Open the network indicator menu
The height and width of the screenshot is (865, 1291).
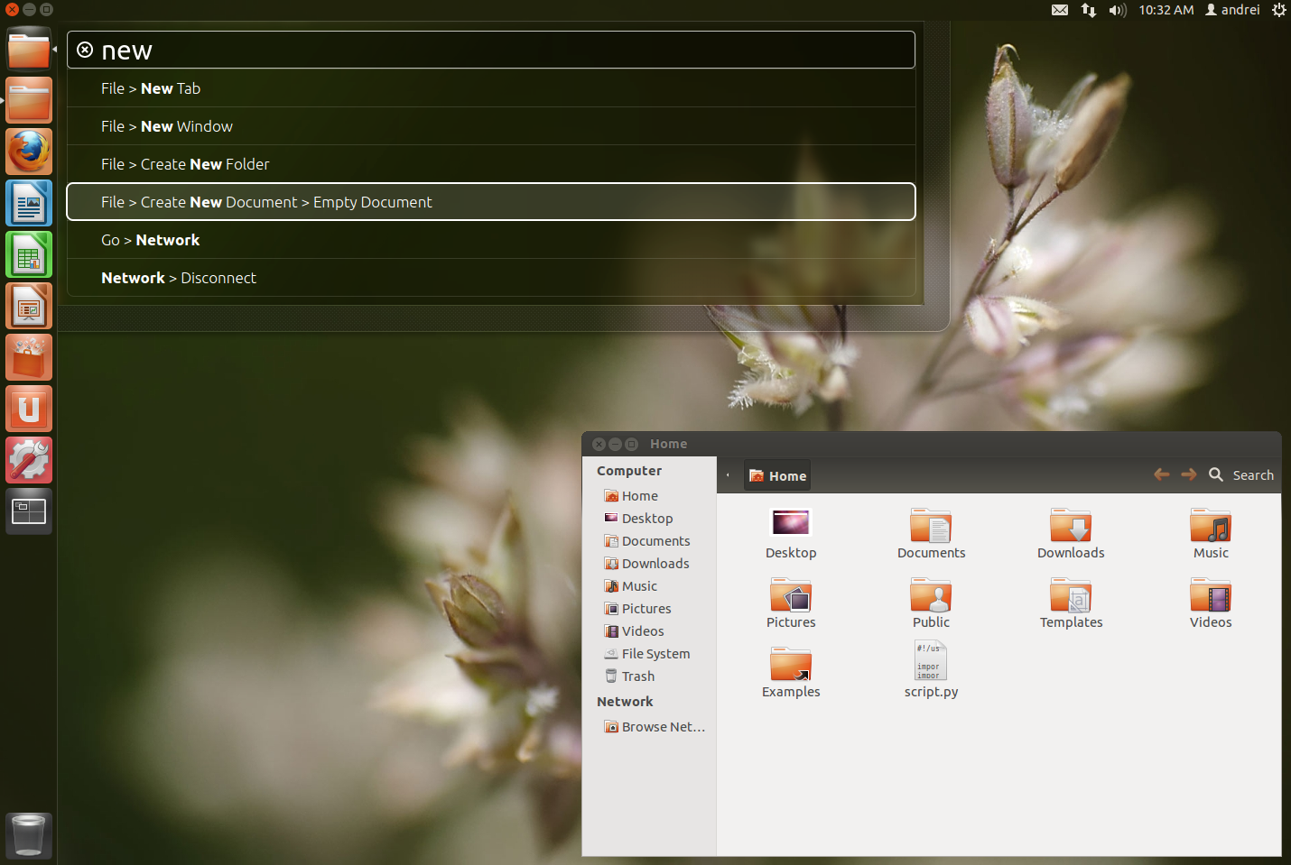(1088, 10)
